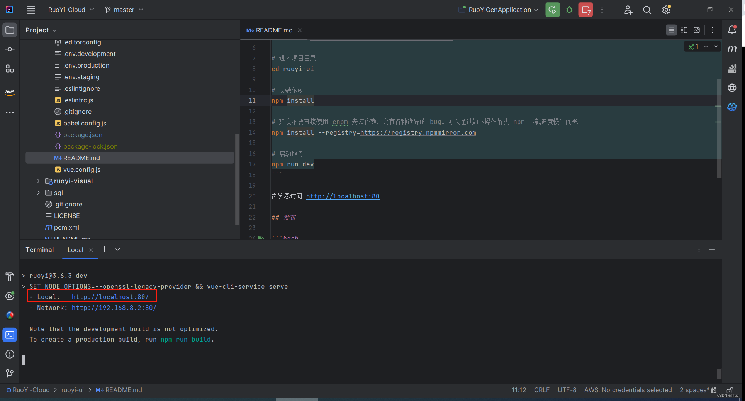Open IDE settings gear
The height and width of the screenshot is (401, 745).
click(667, 10)
